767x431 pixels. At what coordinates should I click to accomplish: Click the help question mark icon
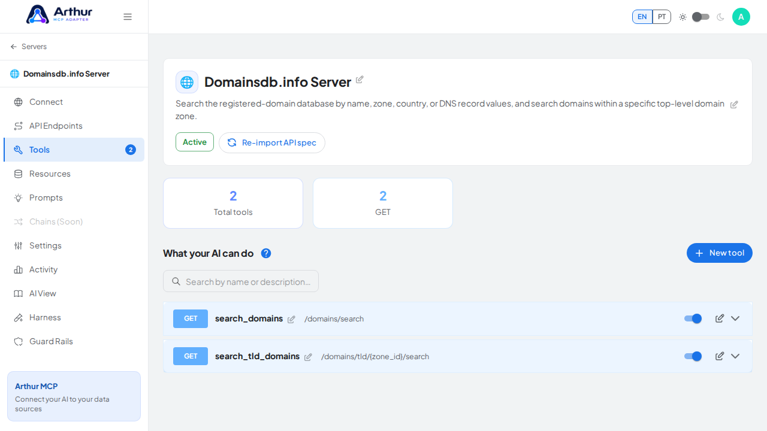pyautogui.click(x=266, y=253)
